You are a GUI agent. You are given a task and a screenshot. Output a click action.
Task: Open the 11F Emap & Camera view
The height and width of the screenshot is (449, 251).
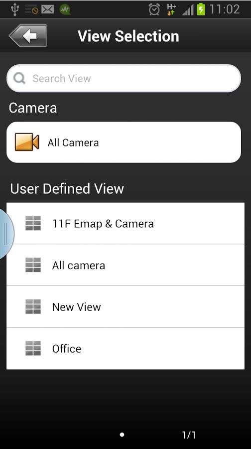coord(125,223)
